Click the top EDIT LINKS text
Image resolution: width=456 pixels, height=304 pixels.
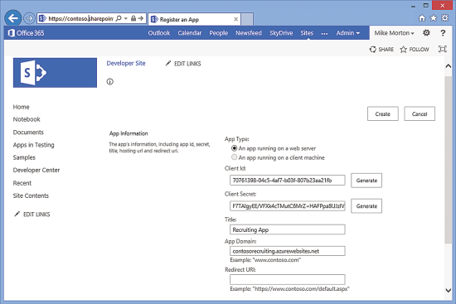[x=187, y=64]
